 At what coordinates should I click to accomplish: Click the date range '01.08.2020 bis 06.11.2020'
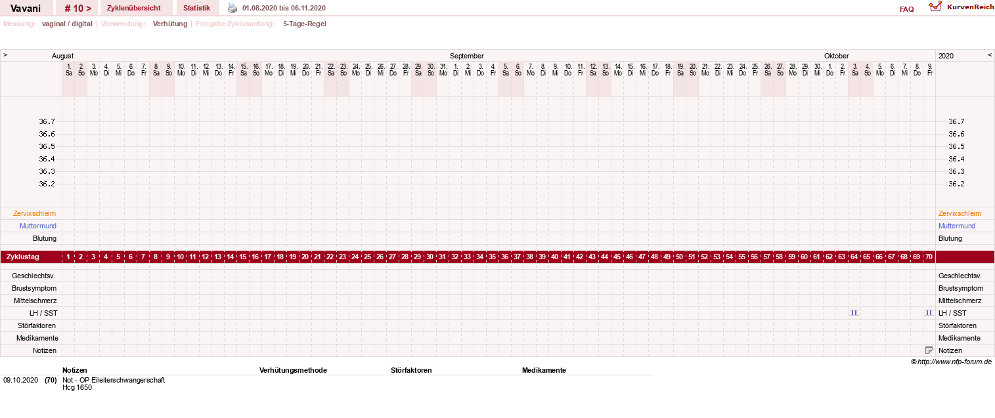pos(284,8)
